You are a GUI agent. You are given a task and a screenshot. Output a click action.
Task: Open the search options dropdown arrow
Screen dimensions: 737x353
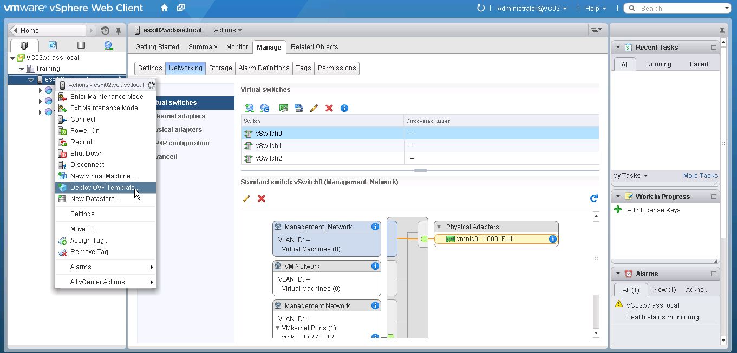tap(727, 8)
